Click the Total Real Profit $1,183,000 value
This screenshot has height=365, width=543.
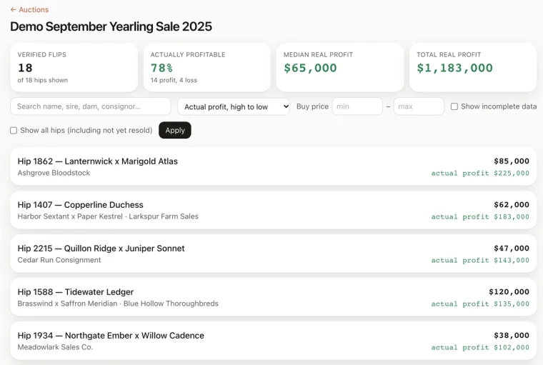tap(454, 68)
